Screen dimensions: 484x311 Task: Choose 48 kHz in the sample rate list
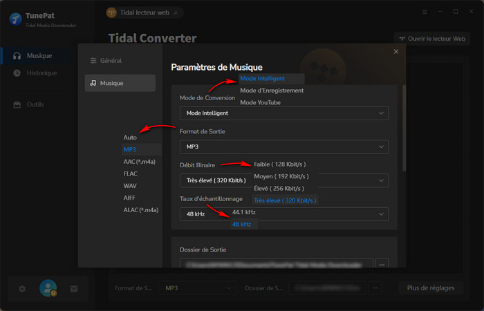pos(244,225)
